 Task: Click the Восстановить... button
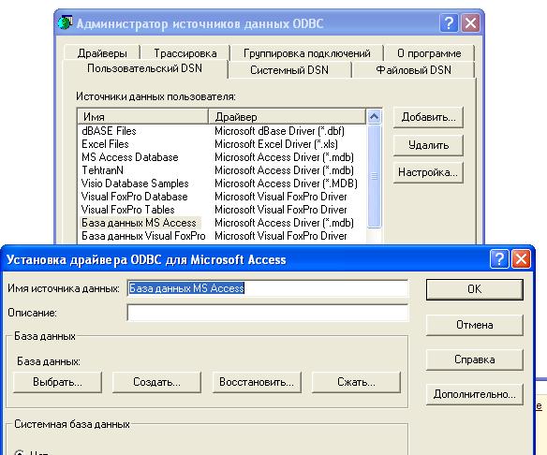pos(257,382)
